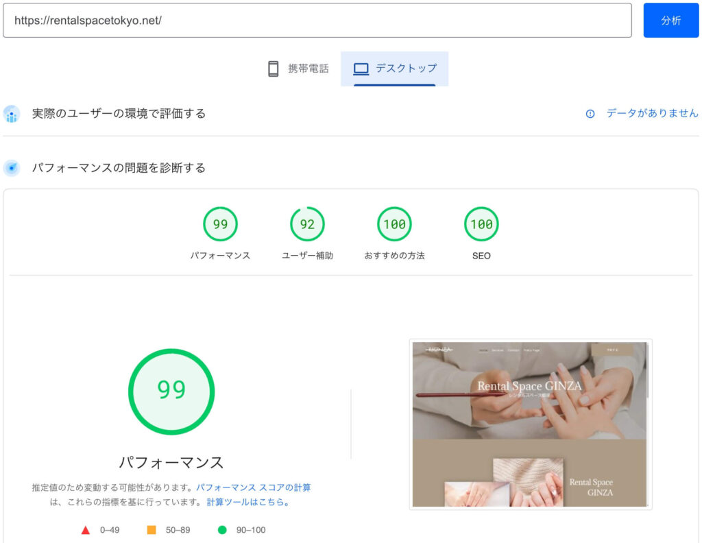Click the diagnose icon beside パフォーマンスの問題を診断する

tap(12, 168)
